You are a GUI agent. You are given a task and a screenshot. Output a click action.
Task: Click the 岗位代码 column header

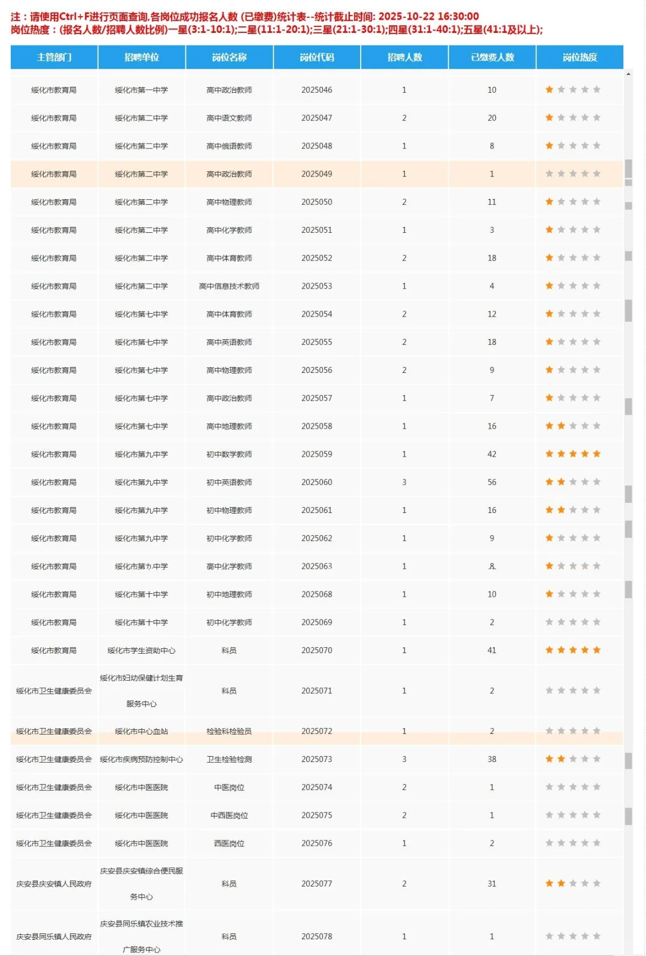click(x=317, y=57)
